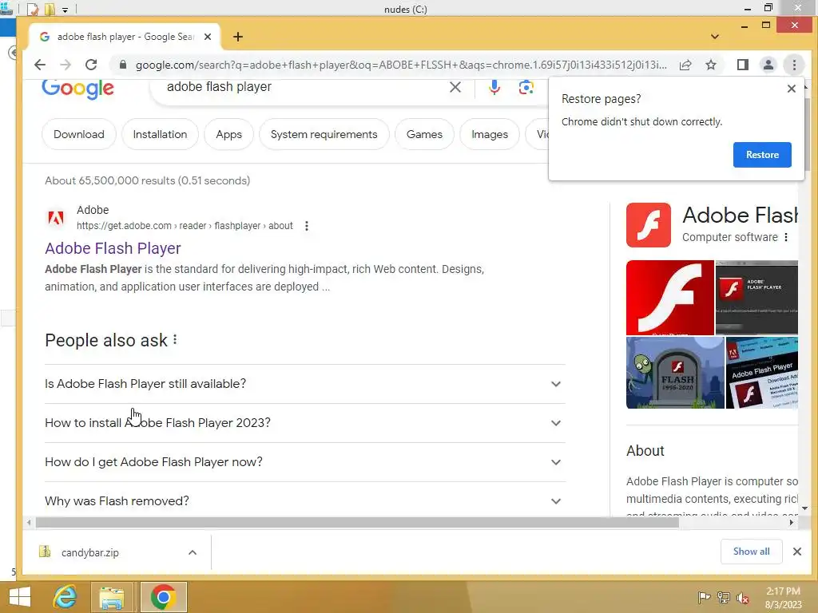Open File Explorer from taskbar
The height and width of the screenshot is (613, 818).
pos(112,597)
